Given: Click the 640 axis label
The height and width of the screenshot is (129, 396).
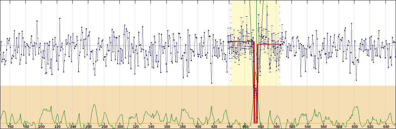Looking at the screenshot, I should pyautogui.click(x=386, y=127).
